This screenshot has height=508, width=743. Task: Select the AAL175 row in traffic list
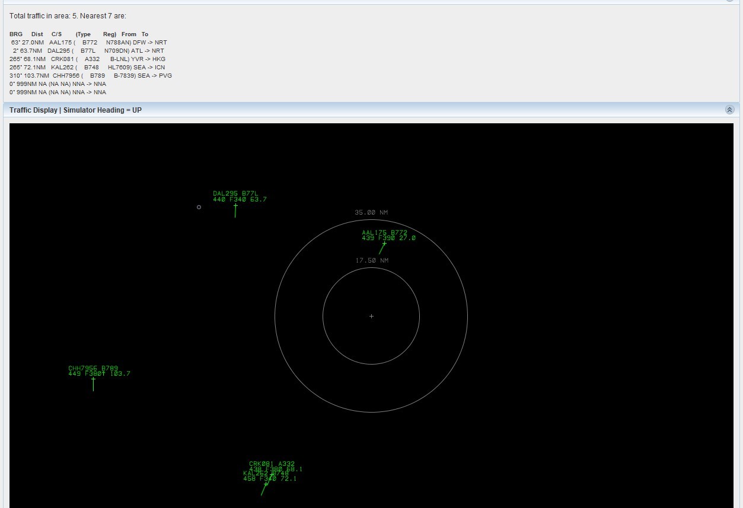point(87,43)
